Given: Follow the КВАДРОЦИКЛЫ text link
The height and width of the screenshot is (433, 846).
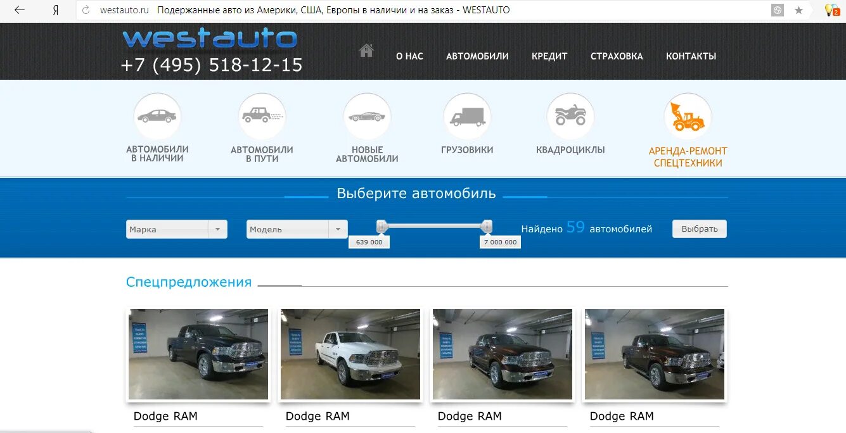Looking at the screenshot, I should tap(570, 150).
